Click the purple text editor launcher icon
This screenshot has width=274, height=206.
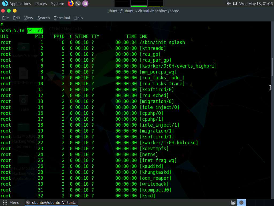pyautogui.click(x=85, y=3)
